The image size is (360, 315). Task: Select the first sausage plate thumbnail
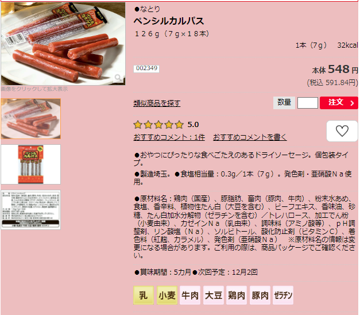pos(31,118)
